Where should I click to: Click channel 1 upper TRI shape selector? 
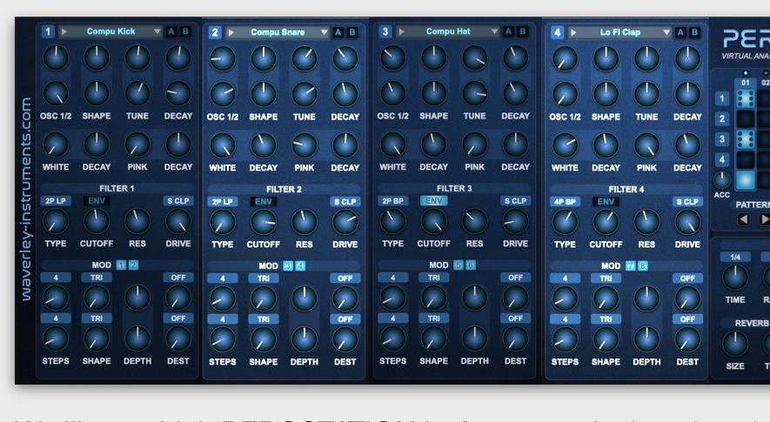pyautogui.click(x=97, y=278)
